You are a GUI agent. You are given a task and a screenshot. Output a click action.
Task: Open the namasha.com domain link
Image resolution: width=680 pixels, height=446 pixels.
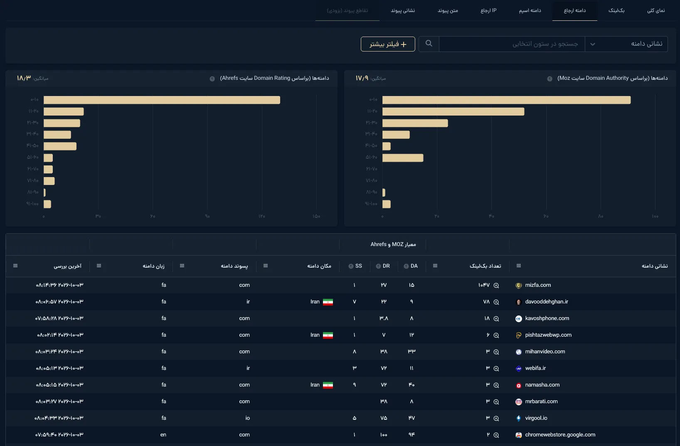[542, 385]
